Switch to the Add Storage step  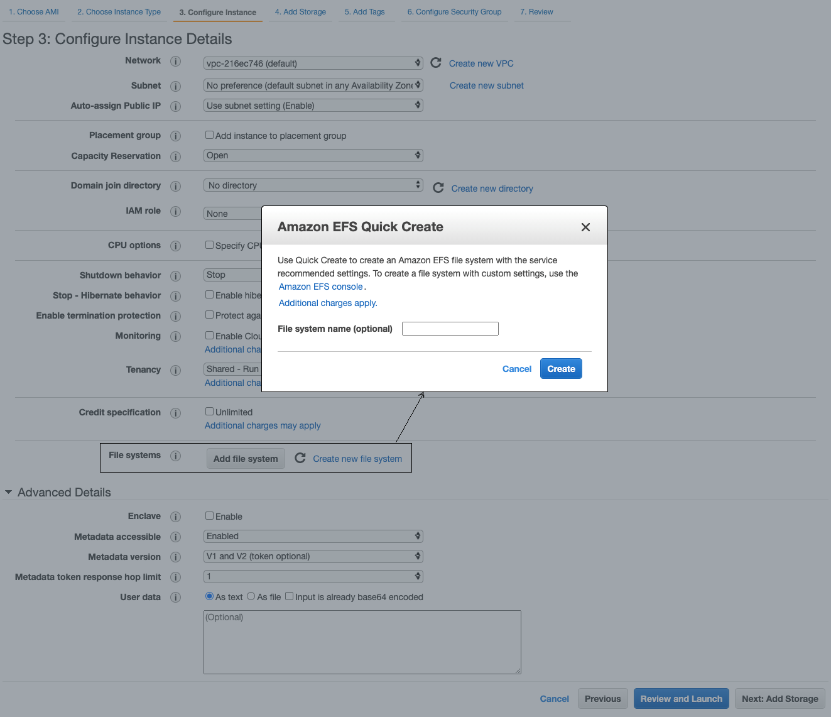point(301,11)
